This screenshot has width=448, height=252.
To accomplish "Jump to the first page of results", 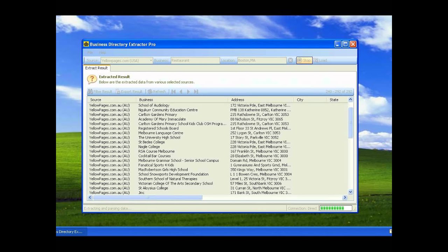I will [174, 92].
